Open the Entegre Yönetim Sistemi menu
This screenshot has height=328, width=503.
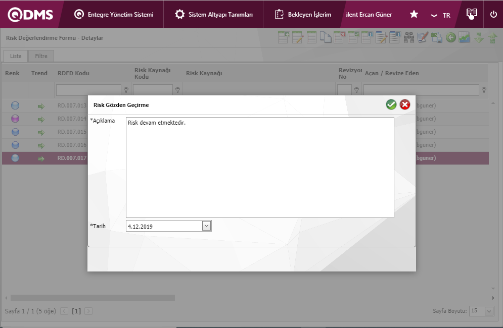coord(114,15)
